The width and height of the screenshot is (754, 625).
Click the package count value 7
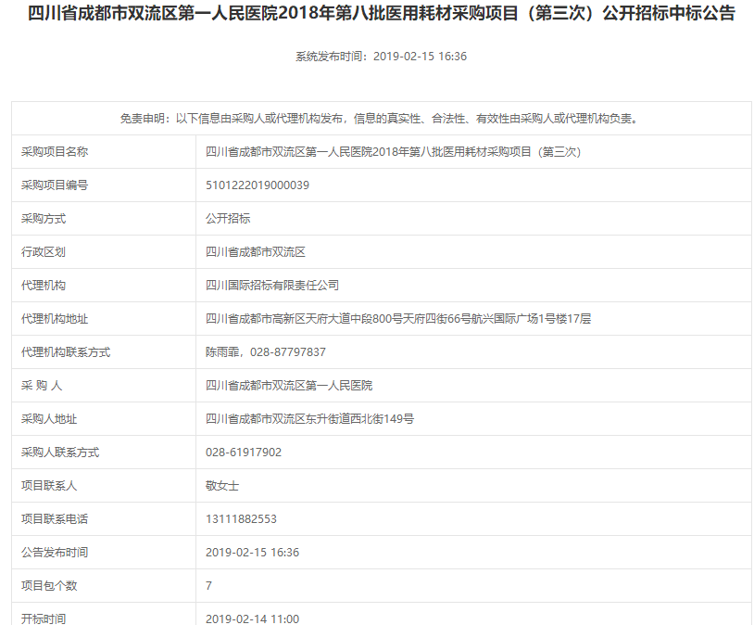pos(209,586)
